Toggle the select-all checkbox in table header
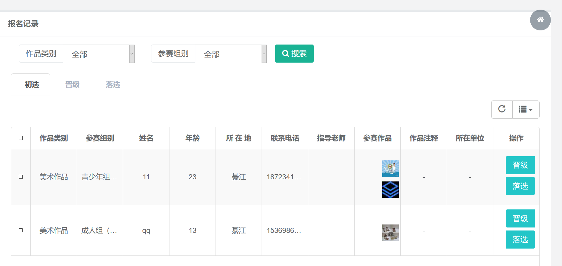The image size is (562, 266). pos(21,138)
